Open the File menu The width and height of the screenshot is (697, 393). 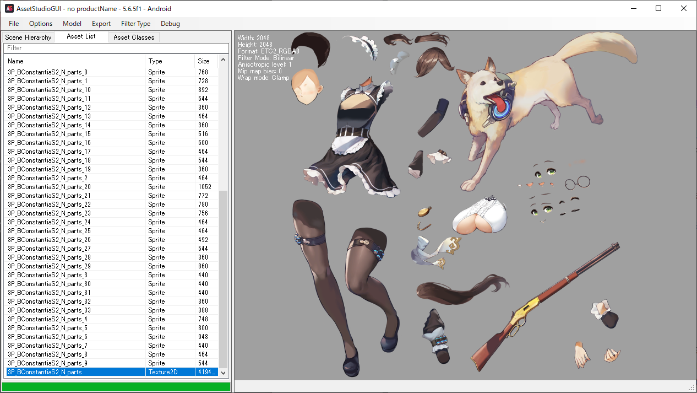[x=14, y=24]
